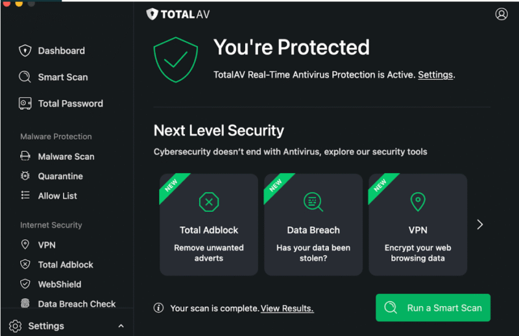Open the user account profile icon
This screenshot has width=519, height=336.
click(x=501, y=14)
